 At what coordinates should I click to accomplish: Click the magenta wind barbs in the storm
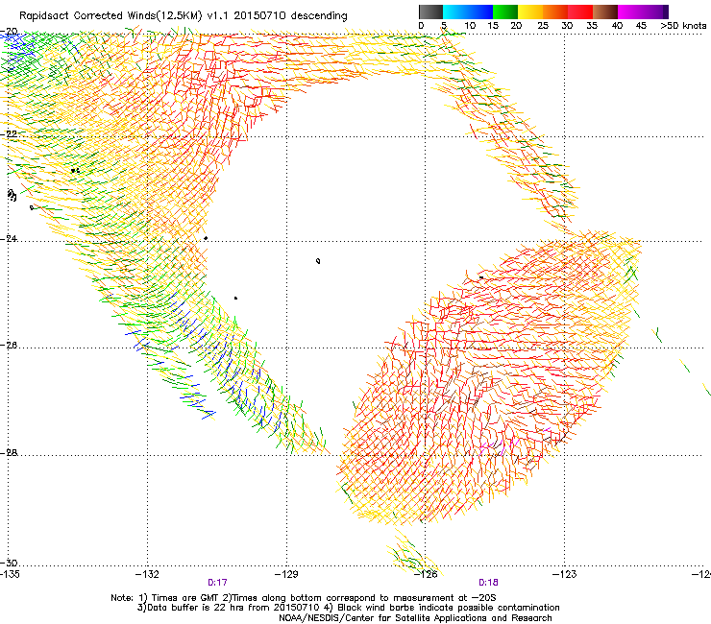499,445
